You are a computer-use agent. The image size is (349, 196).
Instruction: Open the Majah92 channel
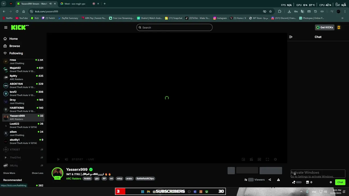click(23, 69)
